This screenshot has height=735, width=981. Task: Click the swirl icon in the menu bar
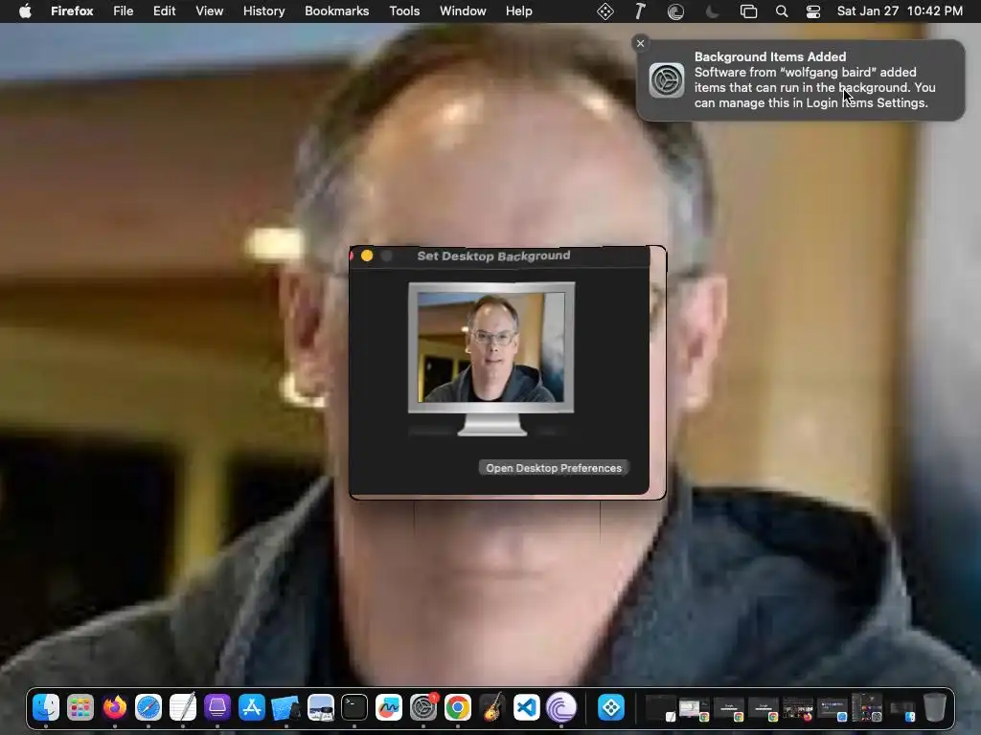tap(675, 11)
